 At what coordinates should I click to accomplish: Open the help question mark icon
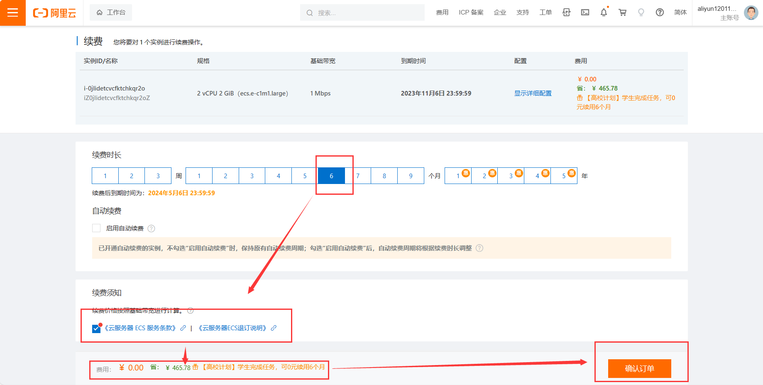(x=660, y=12)
